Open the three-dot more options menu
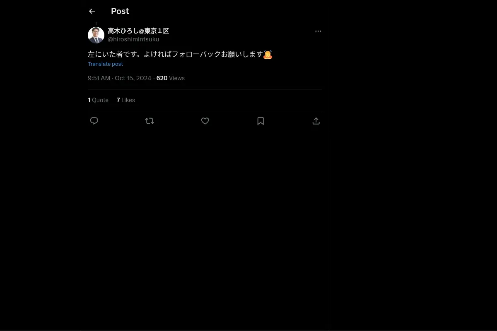 coord(318,31)
